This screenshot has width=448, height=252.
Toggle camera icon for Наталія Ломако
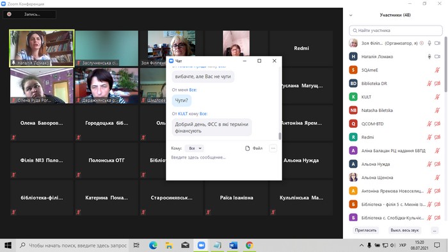437,56
